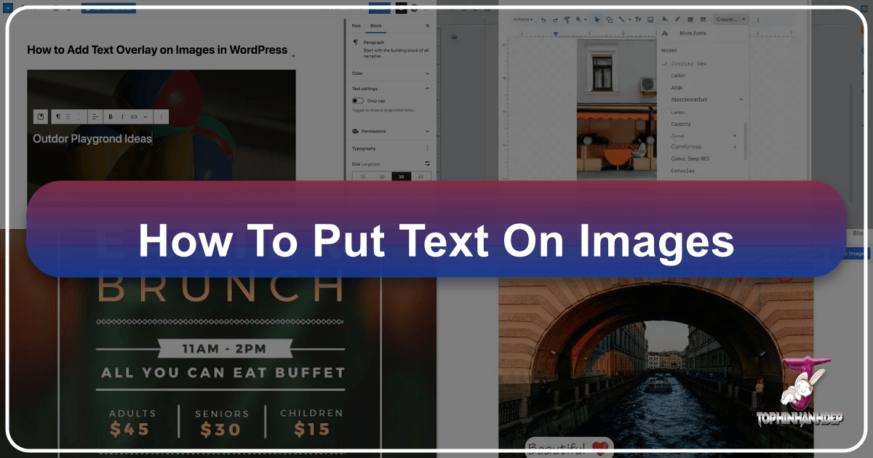Open the Courier font dropdown

[x=730, y=20]
